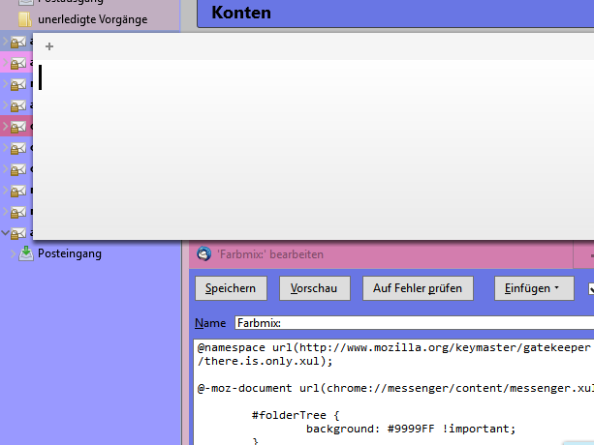Click the Speichern button
Viewport: 594px width, 445px height.
(231, 288)
